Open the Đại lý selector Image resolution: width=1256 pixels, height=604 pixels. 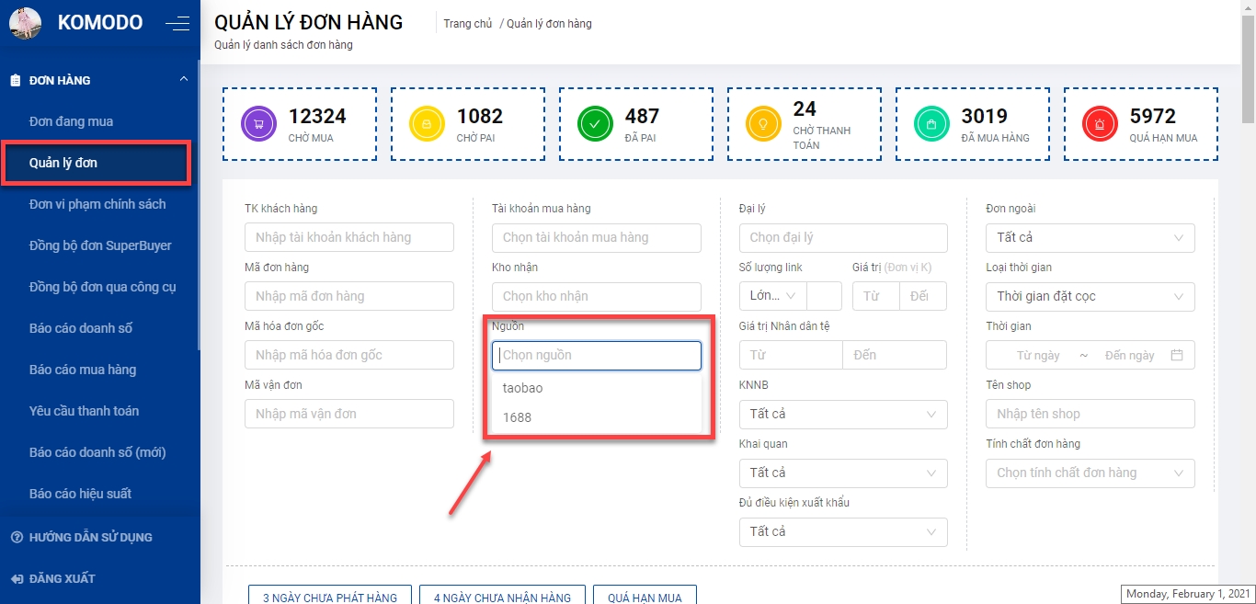(x=843, y=237)
